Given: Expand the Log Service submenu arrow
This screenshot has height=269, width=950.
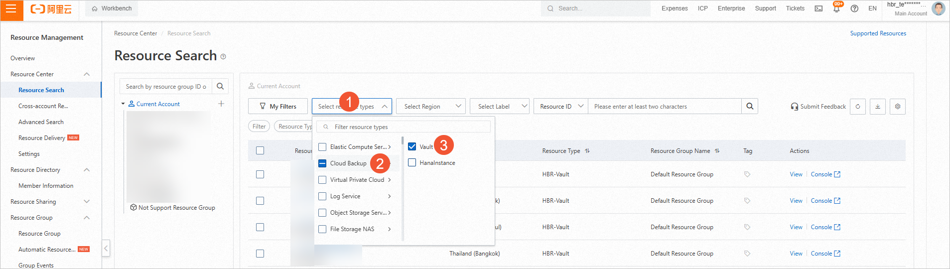Looking at the screenshot, I should click(389, 196).
